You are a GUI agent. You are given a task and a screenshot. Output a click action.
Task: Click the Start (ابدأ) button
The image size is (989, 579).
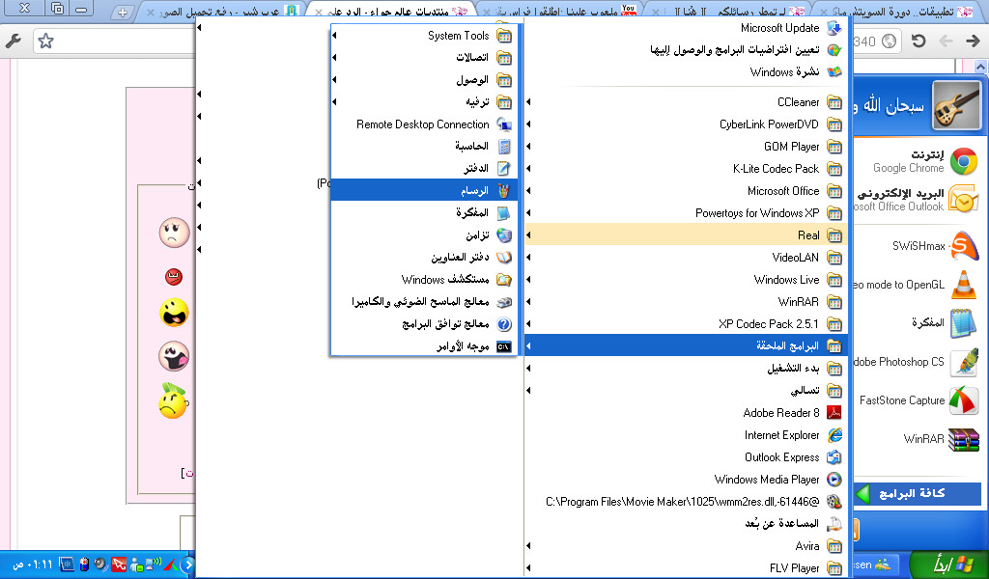pos(943,564)
